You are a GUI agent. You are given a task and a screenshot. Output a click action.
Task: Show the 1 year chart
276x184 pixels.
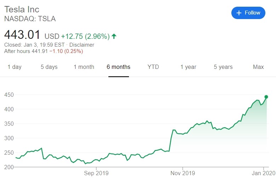tap(188, 67)
